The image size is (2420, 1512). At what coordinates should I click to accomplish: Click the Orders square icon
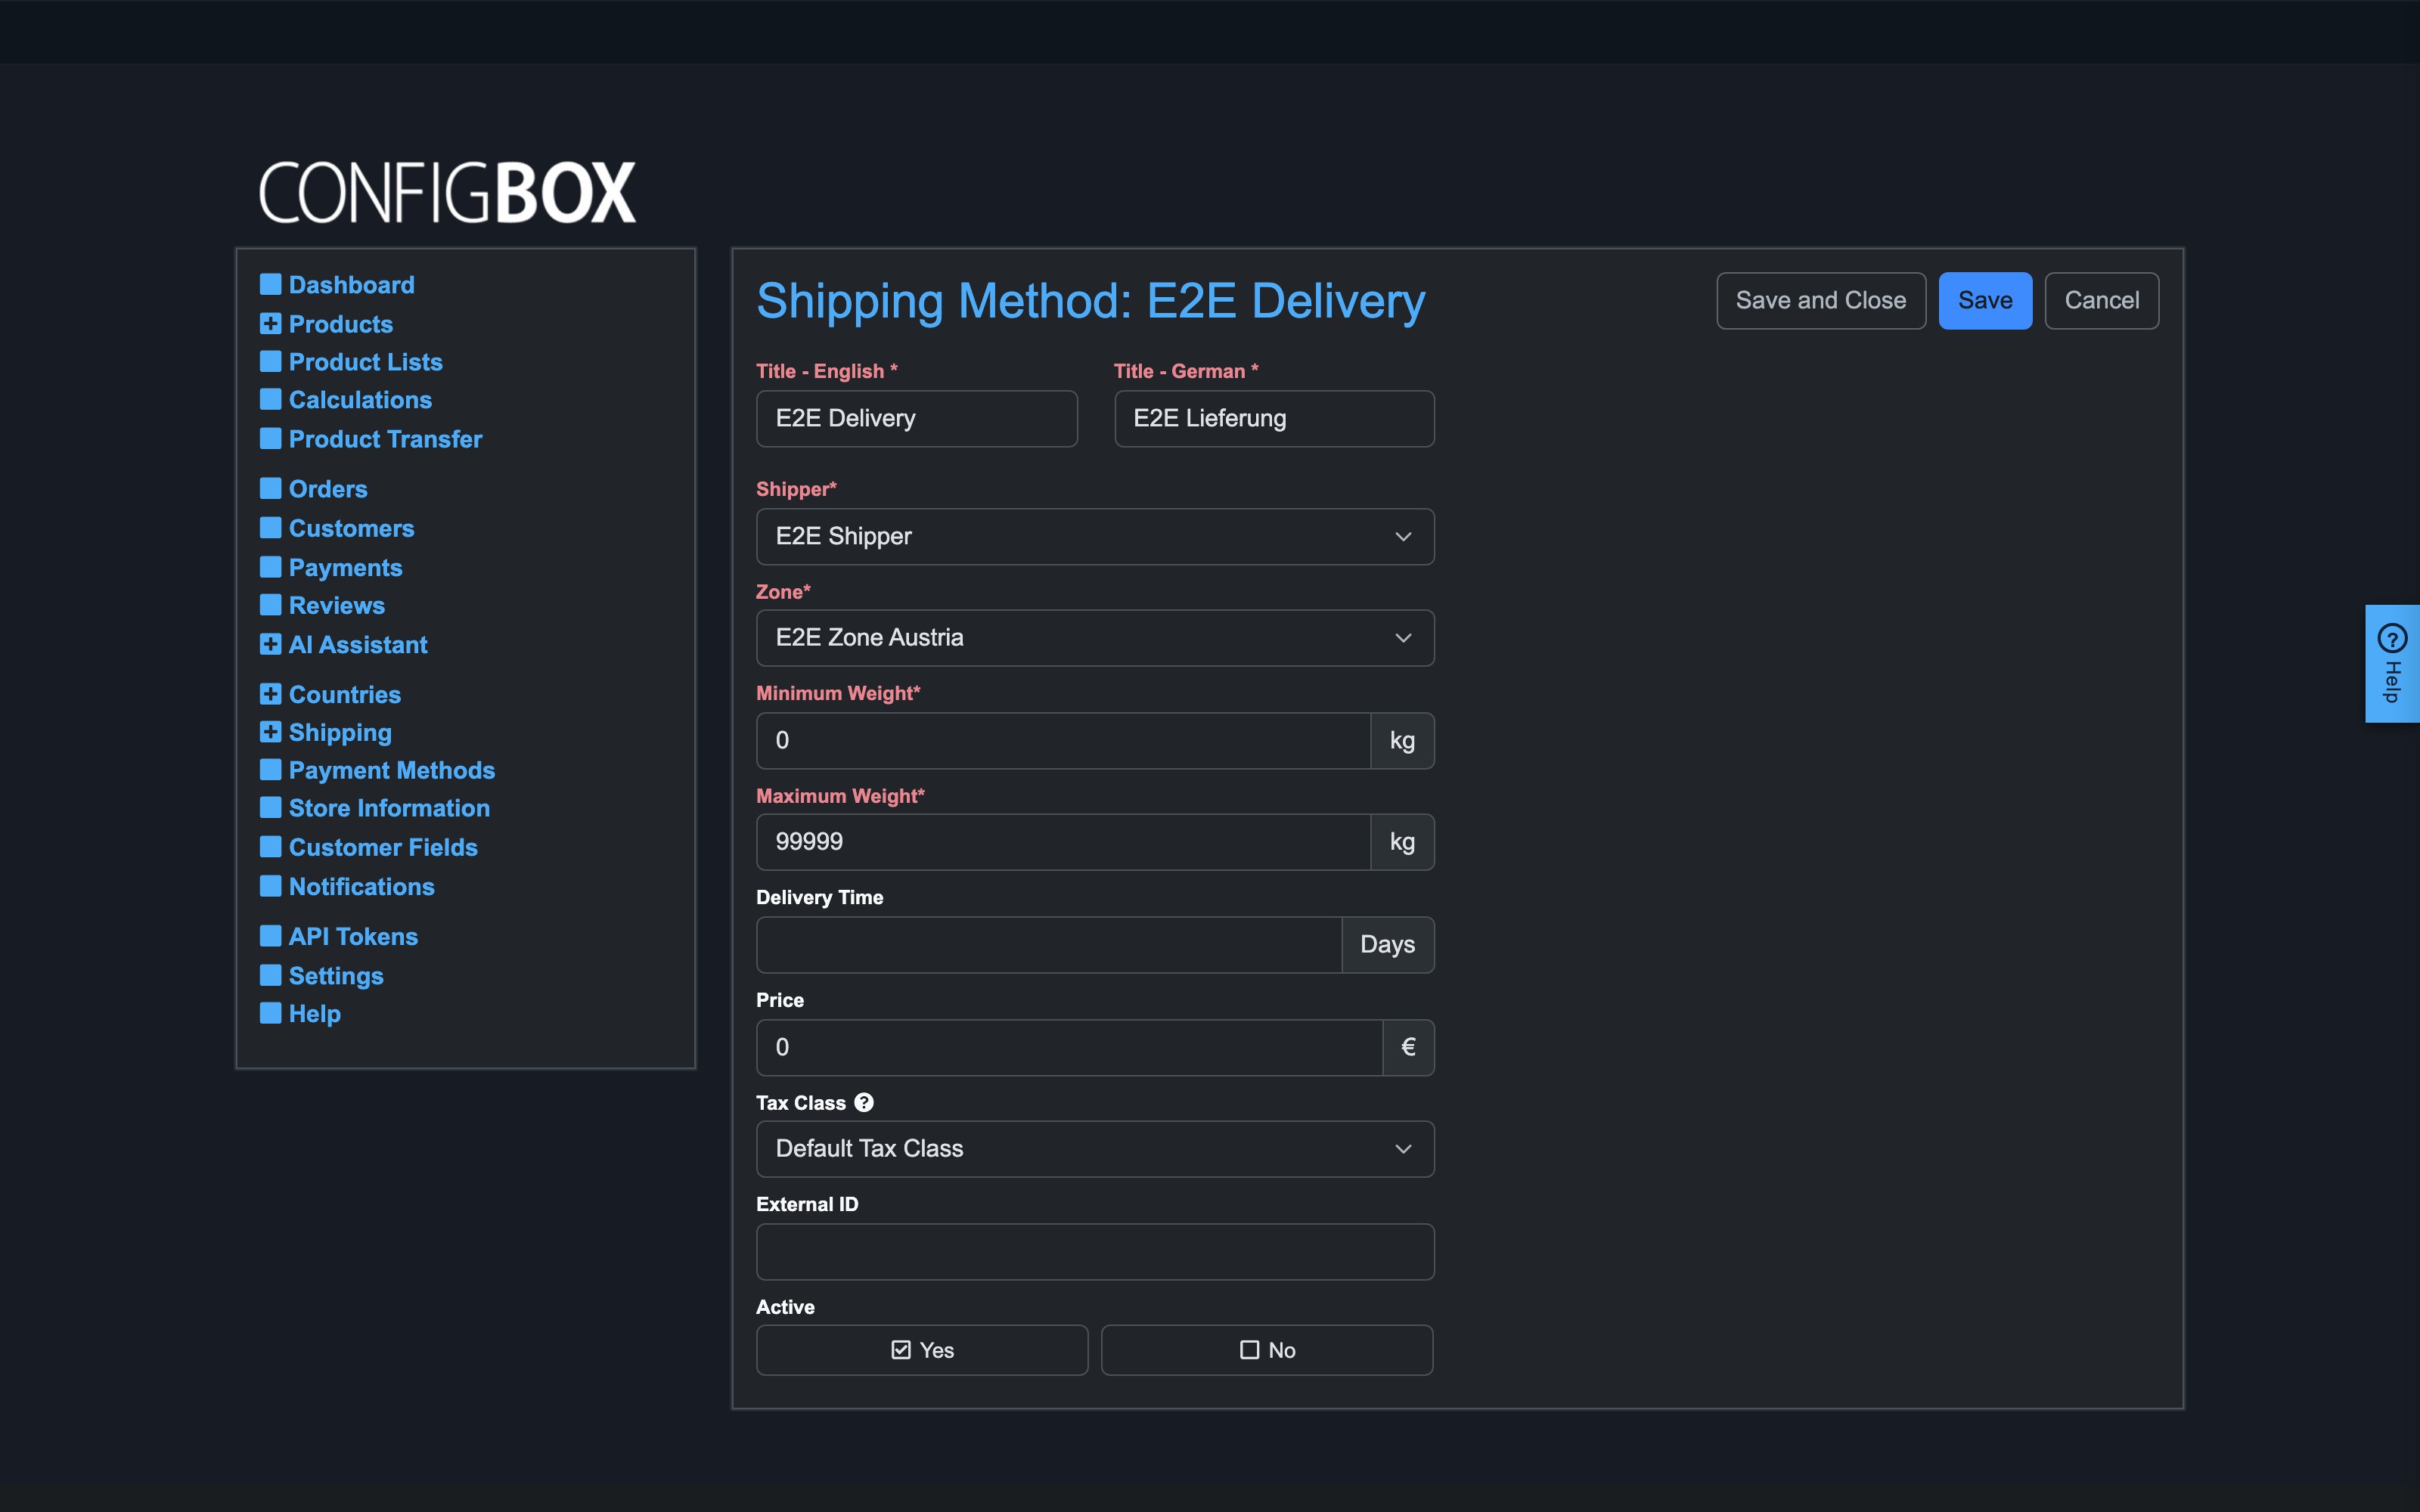(270, 488)
